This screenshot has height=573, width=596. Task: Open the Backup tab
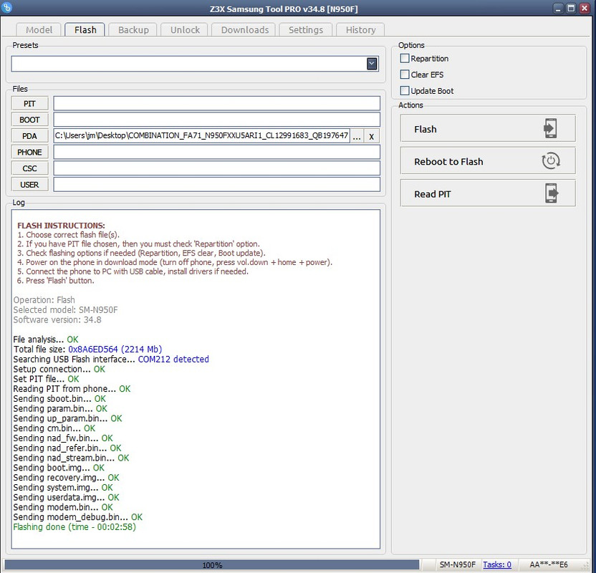[133, 29]
